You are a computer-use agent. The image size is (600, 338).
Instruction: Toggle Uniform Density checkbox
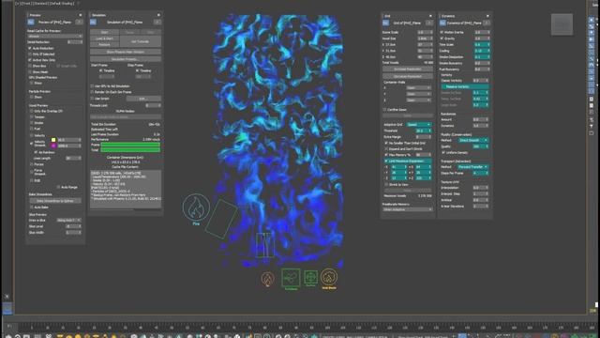click(443, 152)
